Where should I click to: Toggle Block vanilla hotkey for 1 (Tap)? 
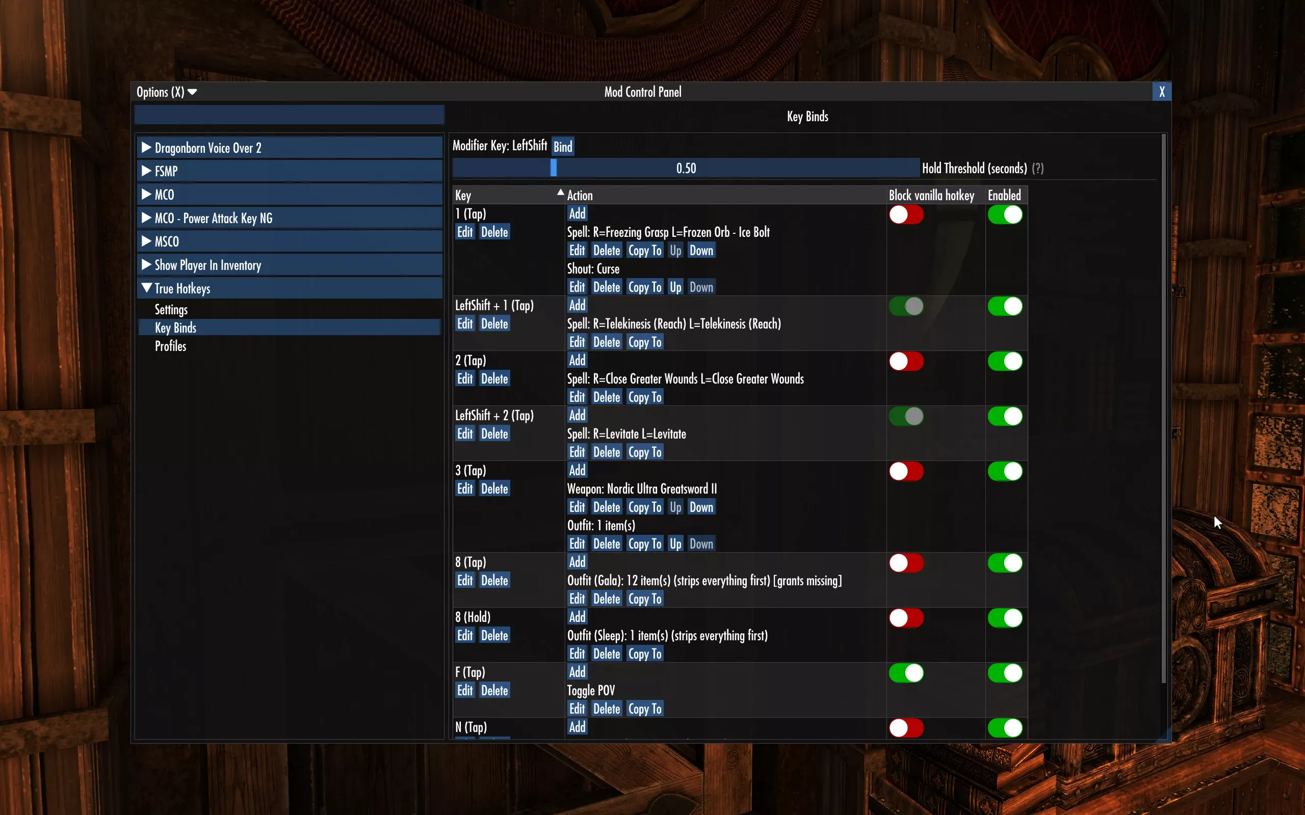(906, 214)
